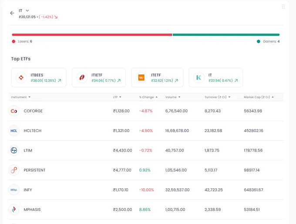296x224 pixels.
Task: Click the ITIETF fund logo icon
Action: [x=82, y=78]
